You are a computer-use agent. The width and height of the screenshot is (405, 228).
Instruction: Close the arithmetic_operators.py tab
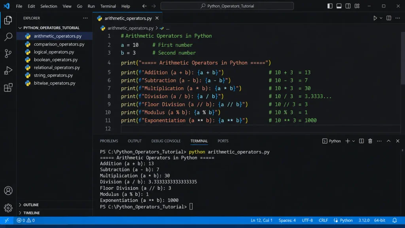point(157,18)
